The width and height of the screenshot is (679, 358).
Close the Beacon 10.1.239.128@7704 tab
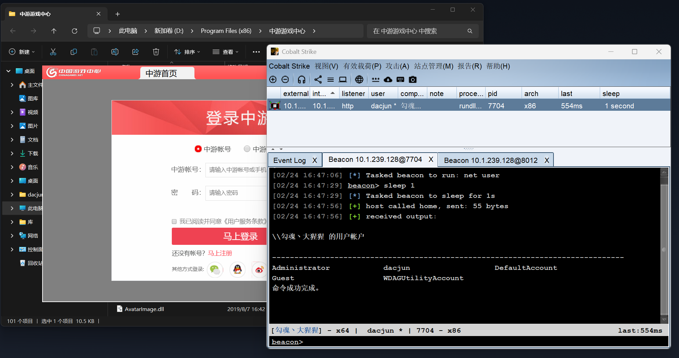click(431, 159)
